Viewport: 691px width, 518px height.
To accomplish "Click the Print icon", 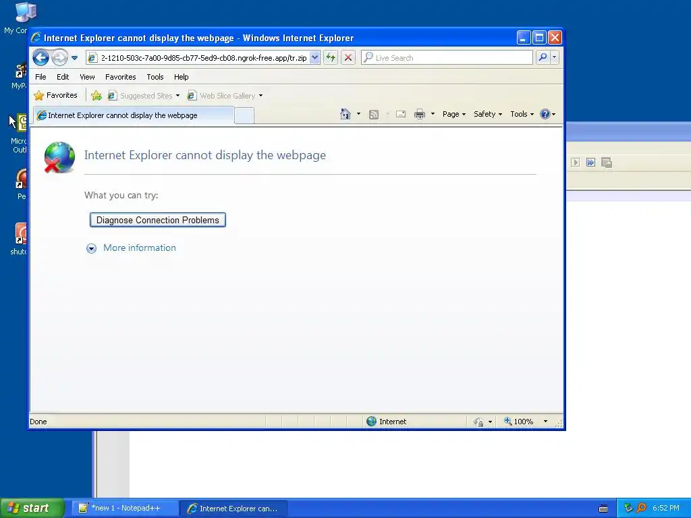I will click(420, 115).
